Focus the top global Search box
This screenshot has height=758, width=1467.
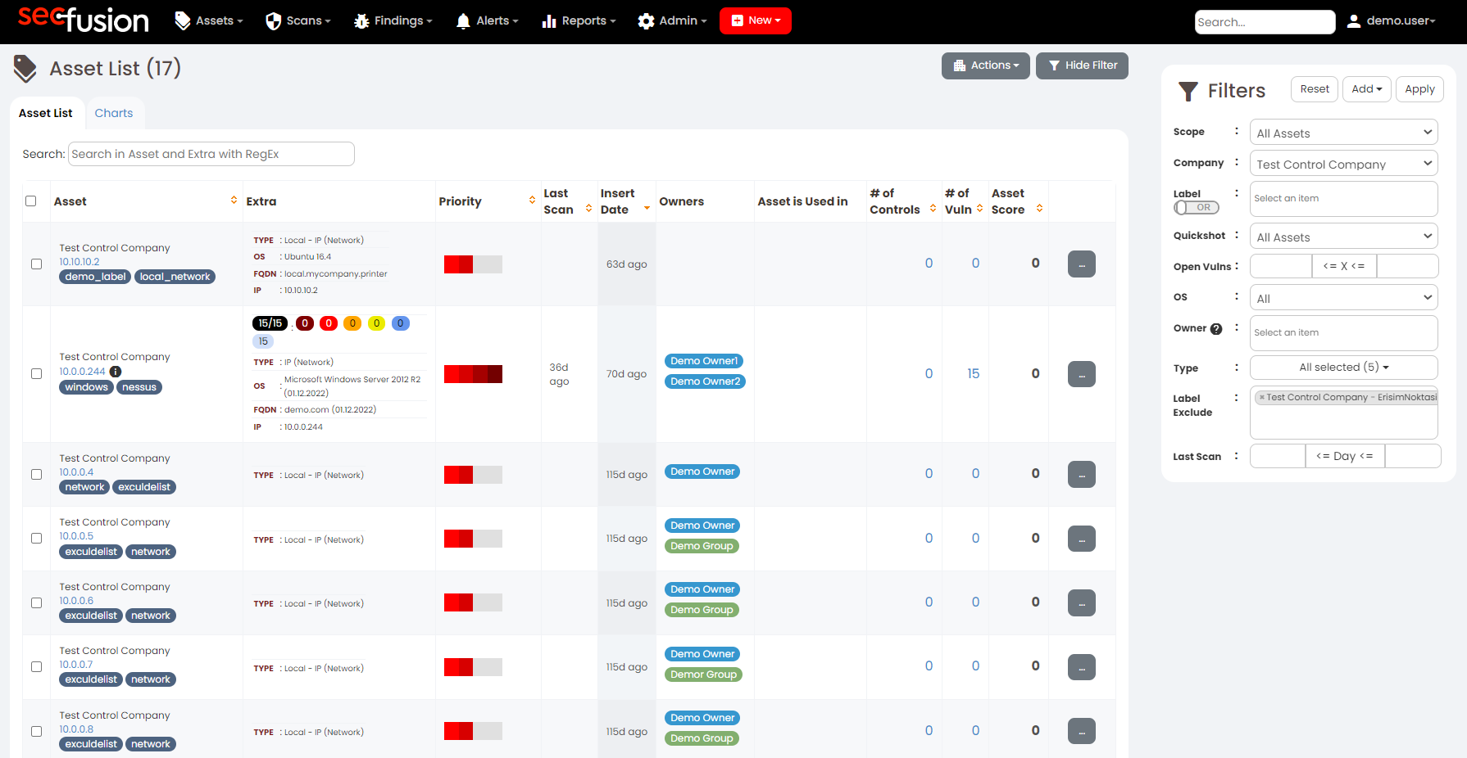(1265, 22)
